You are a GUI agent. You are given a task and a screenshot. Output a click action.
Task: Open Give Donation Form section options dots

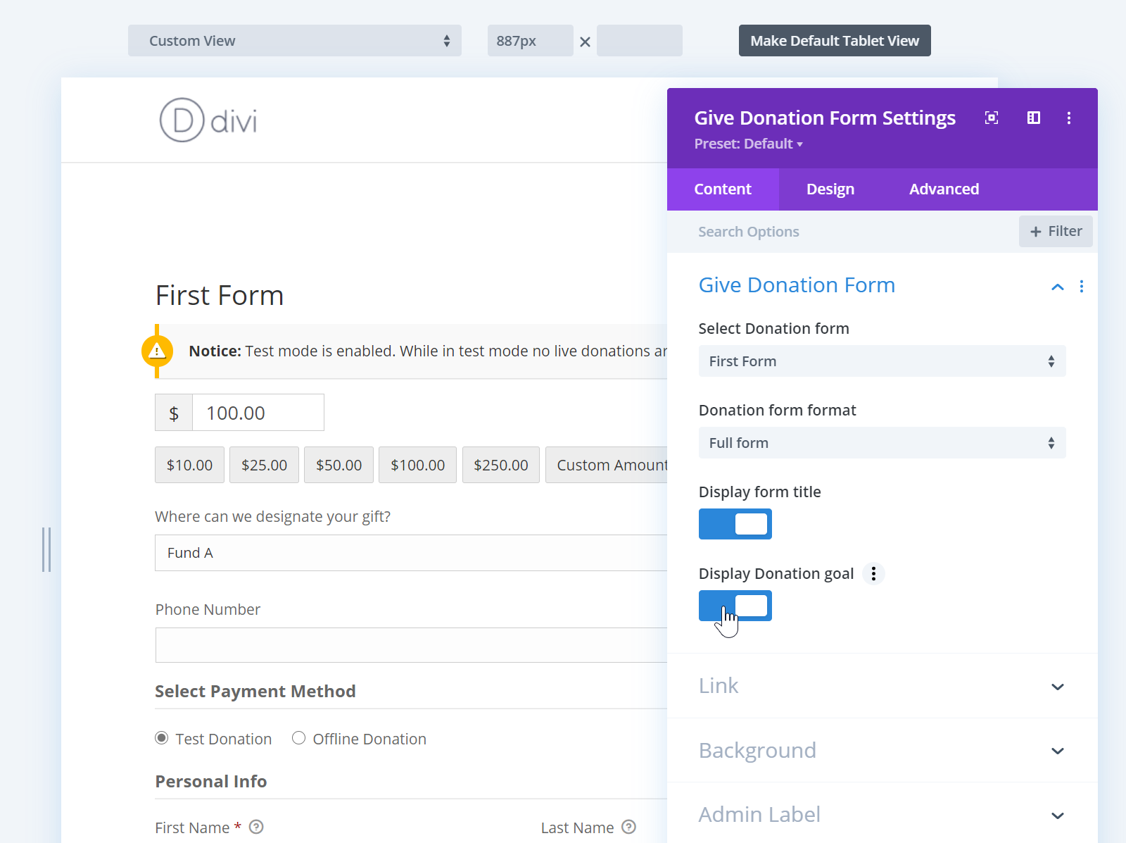(1082, 286)
